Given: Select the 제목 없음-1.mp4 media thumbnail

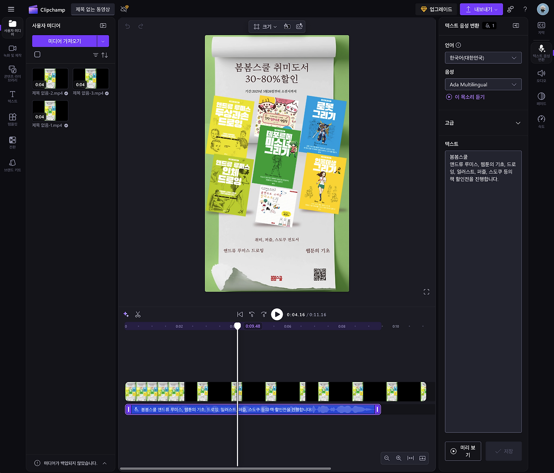Looking at the screenshot, I should 50,110.
